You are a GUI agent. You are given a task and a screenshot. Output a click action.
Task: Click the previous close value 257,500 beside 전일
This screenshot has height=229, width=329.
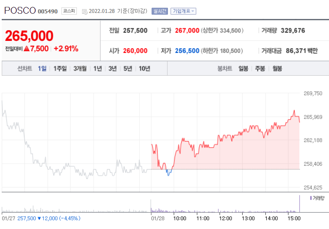click(135, 31)
